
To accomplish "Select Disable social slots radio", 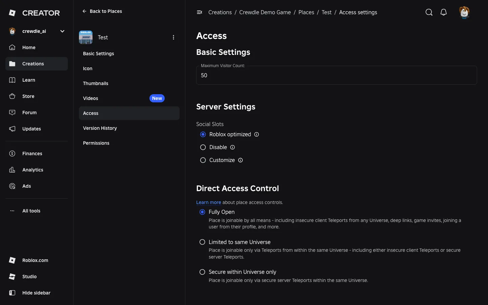I will click(203, 147).
